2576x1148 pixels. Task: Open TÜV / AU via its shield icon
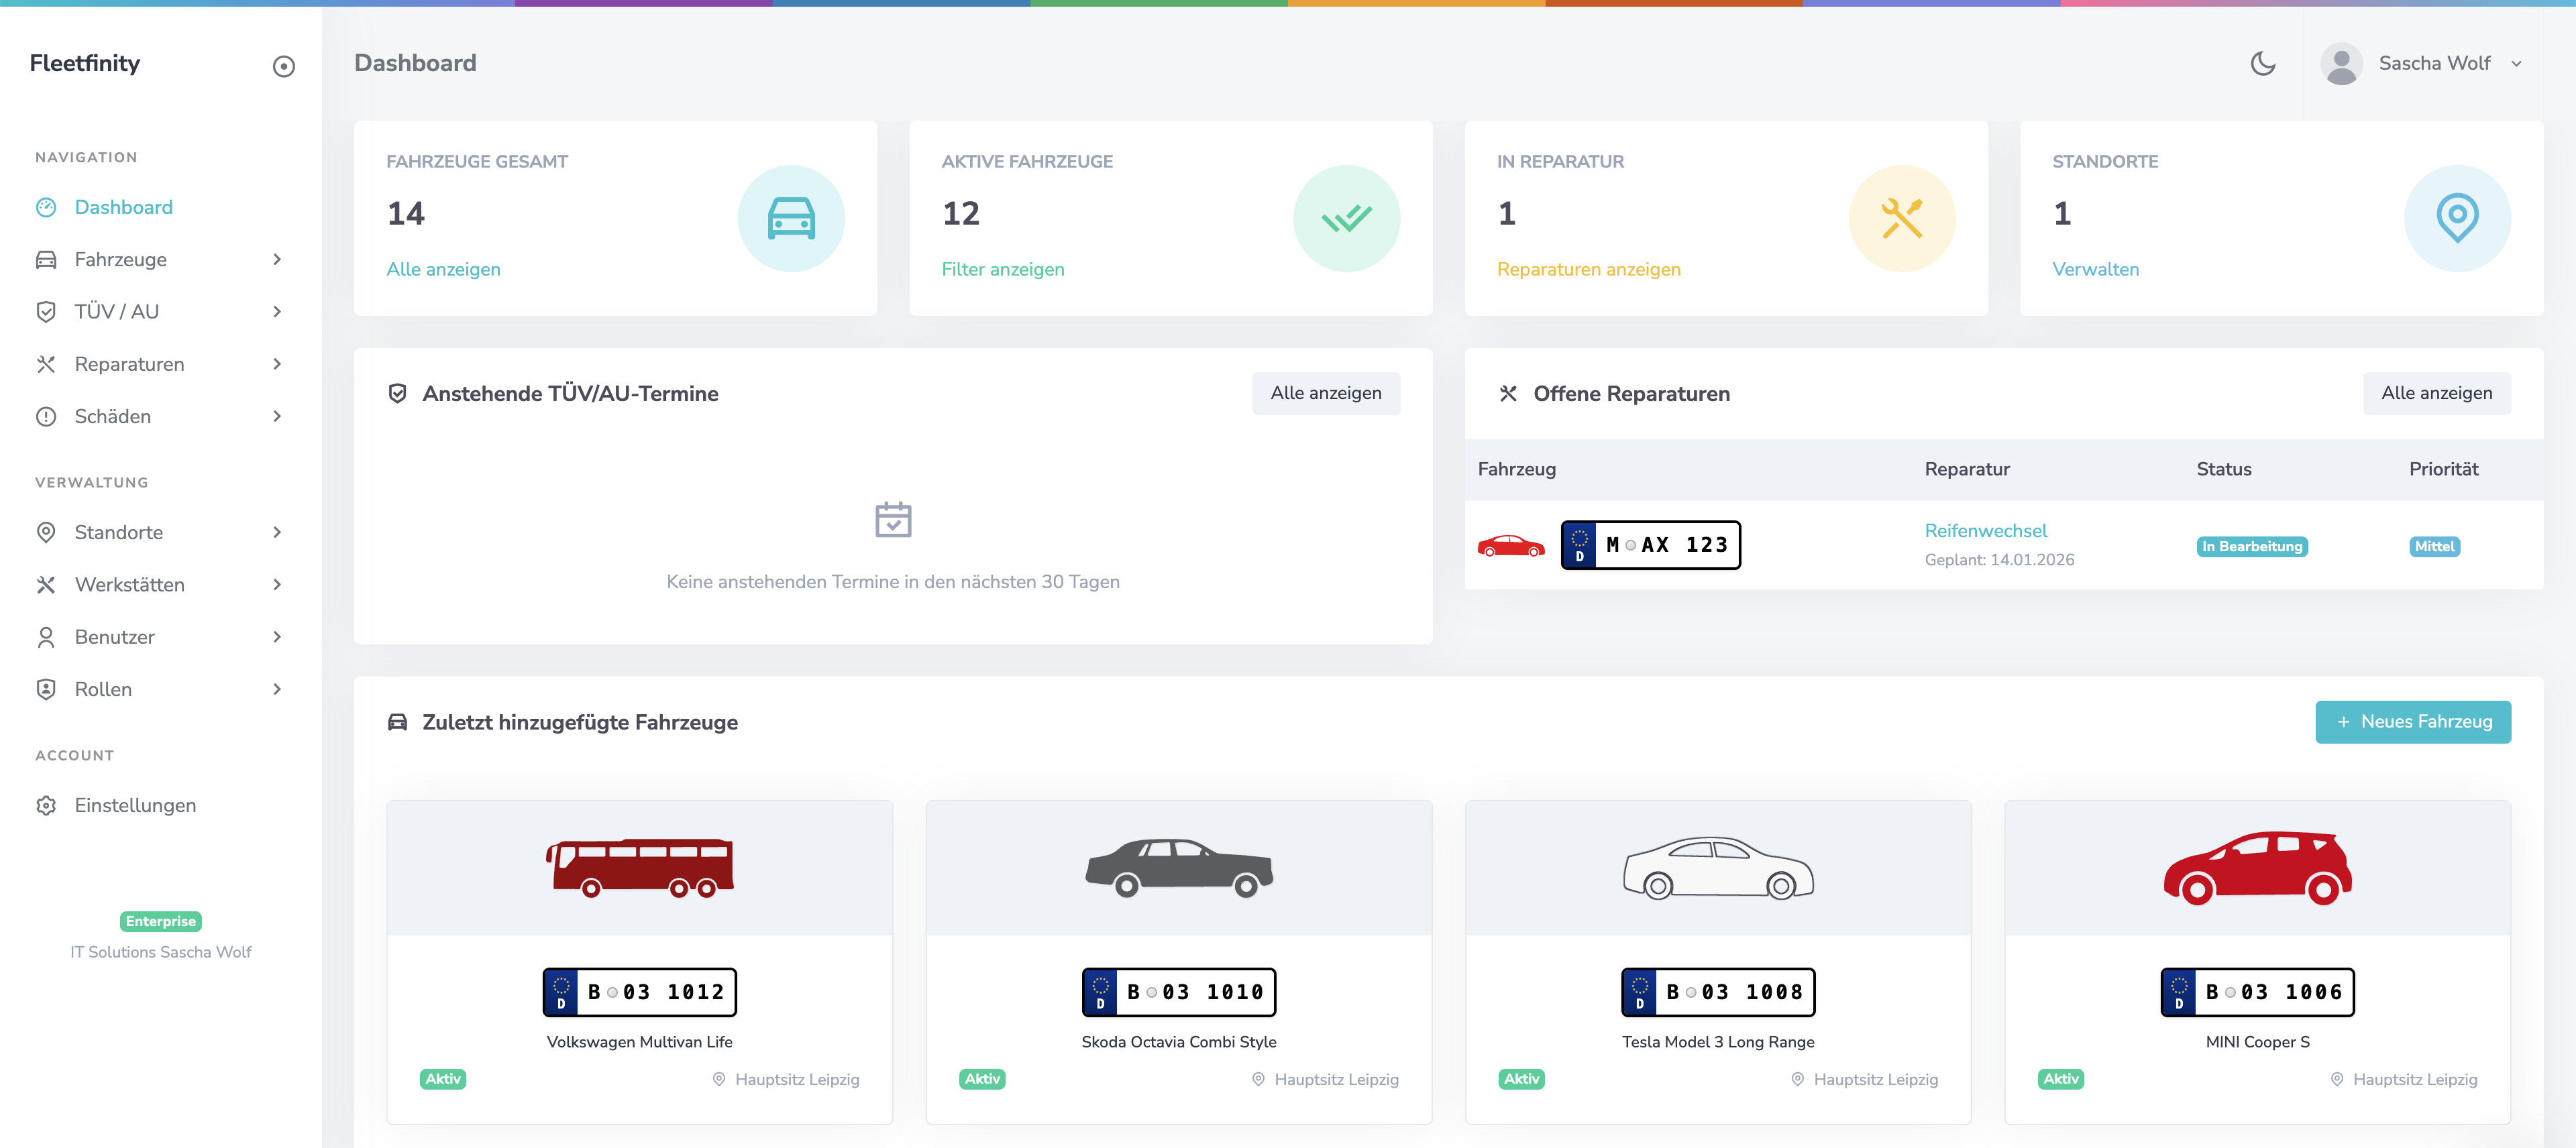tap(47, 311)
